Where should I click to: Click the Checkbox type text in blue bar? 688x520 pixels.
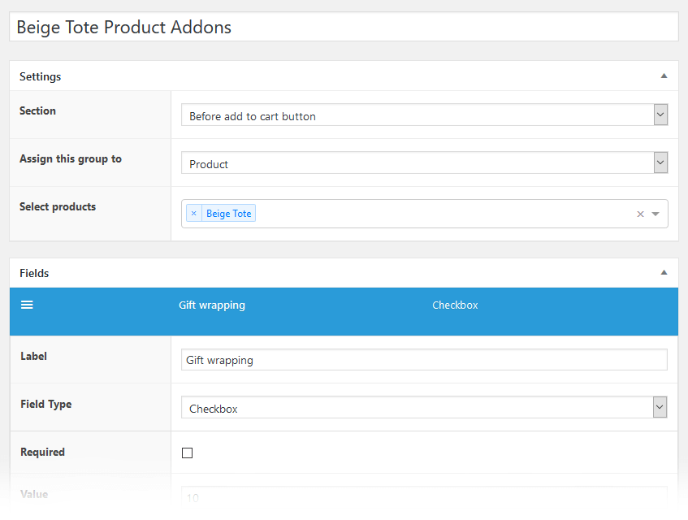(455, 305)
